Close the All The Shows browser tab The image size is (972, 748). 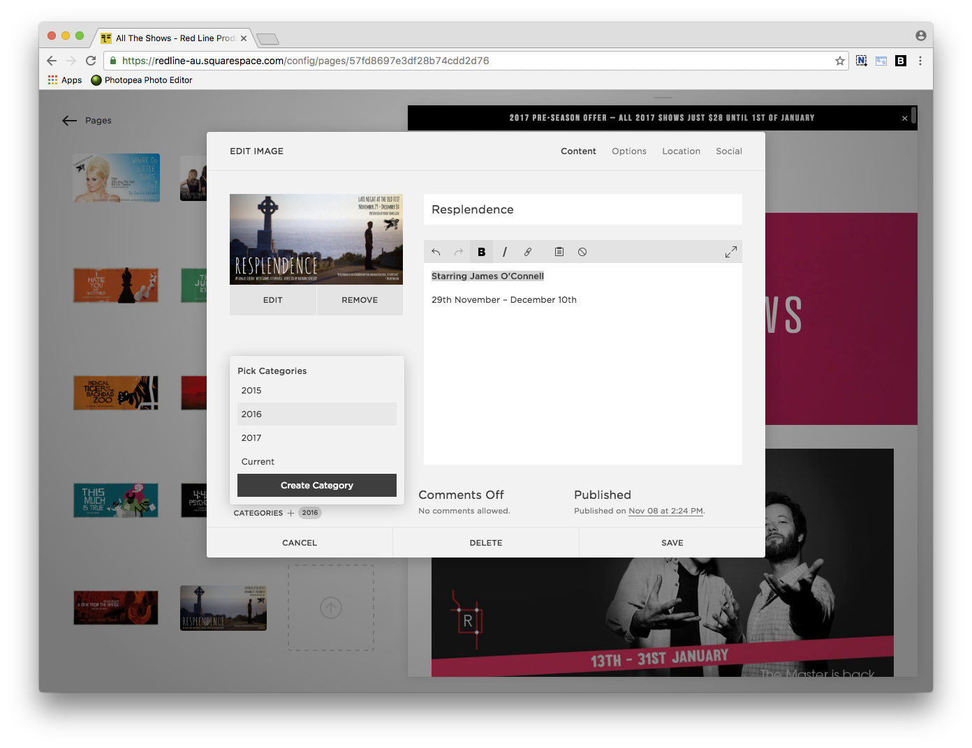coord(244,38)
